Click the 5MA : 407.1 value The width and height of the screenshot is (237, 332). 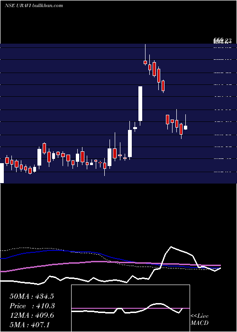coord(29,324)
